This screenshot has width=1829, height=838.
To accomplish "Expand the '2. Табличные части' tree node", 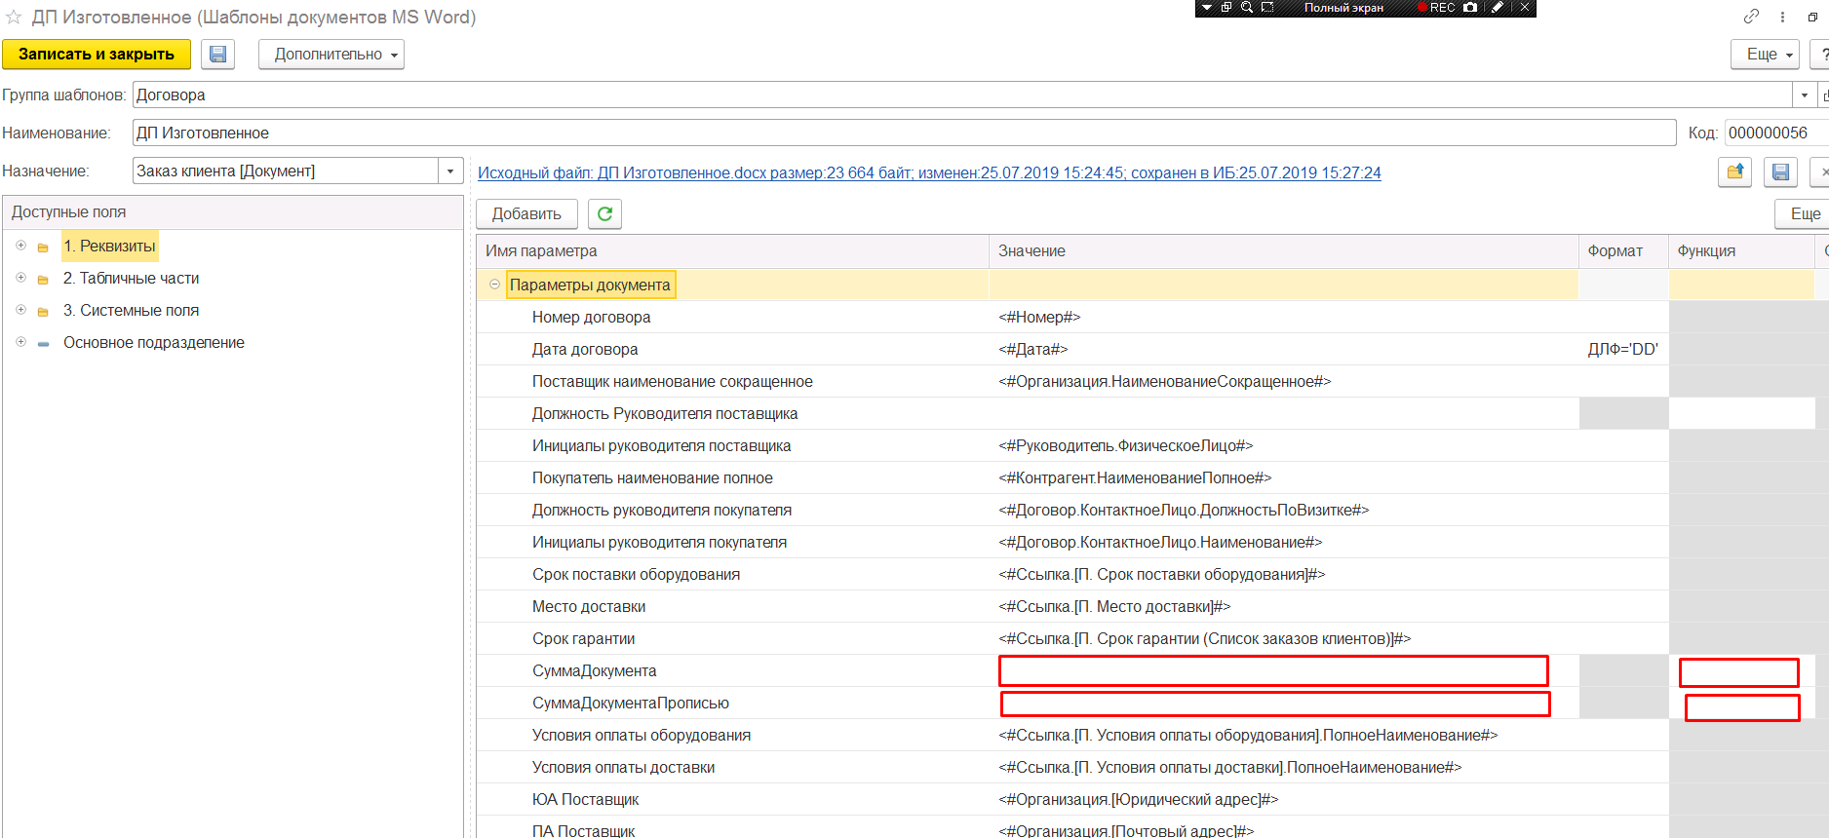I will click(20, 278).
